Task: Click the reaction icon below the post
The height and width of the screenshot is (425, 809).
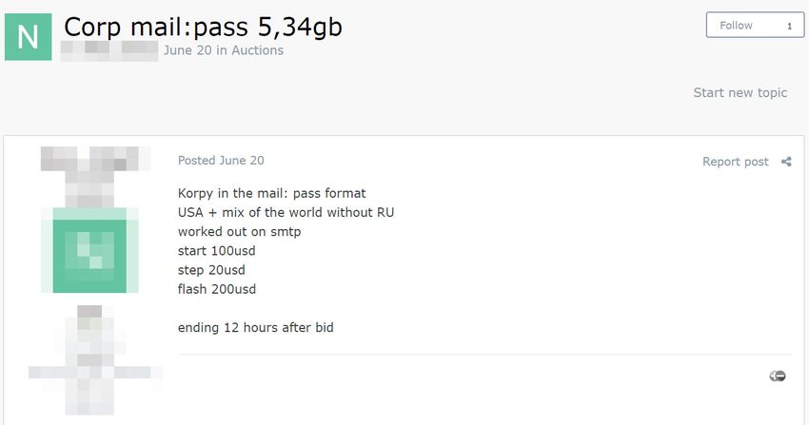Action: (778, 377)
